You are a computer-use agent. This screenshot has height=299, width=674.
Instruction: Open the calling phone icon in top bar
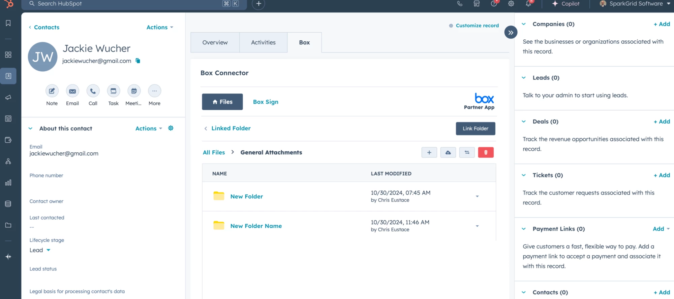[460, 4]
